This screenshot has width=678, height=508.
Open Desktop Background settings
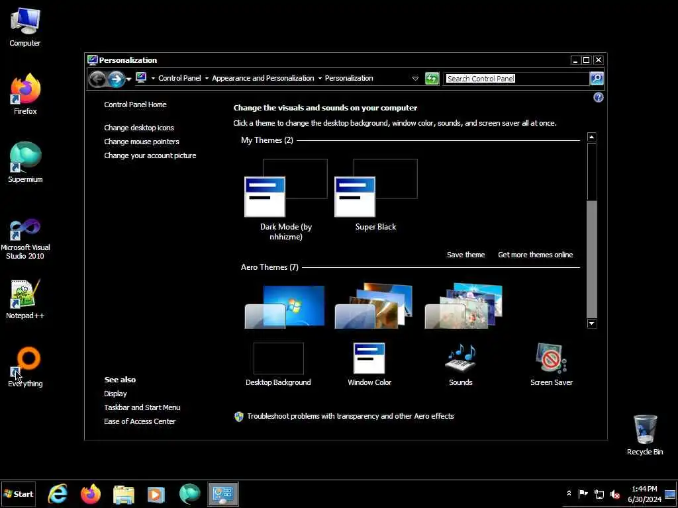(278, 364)
